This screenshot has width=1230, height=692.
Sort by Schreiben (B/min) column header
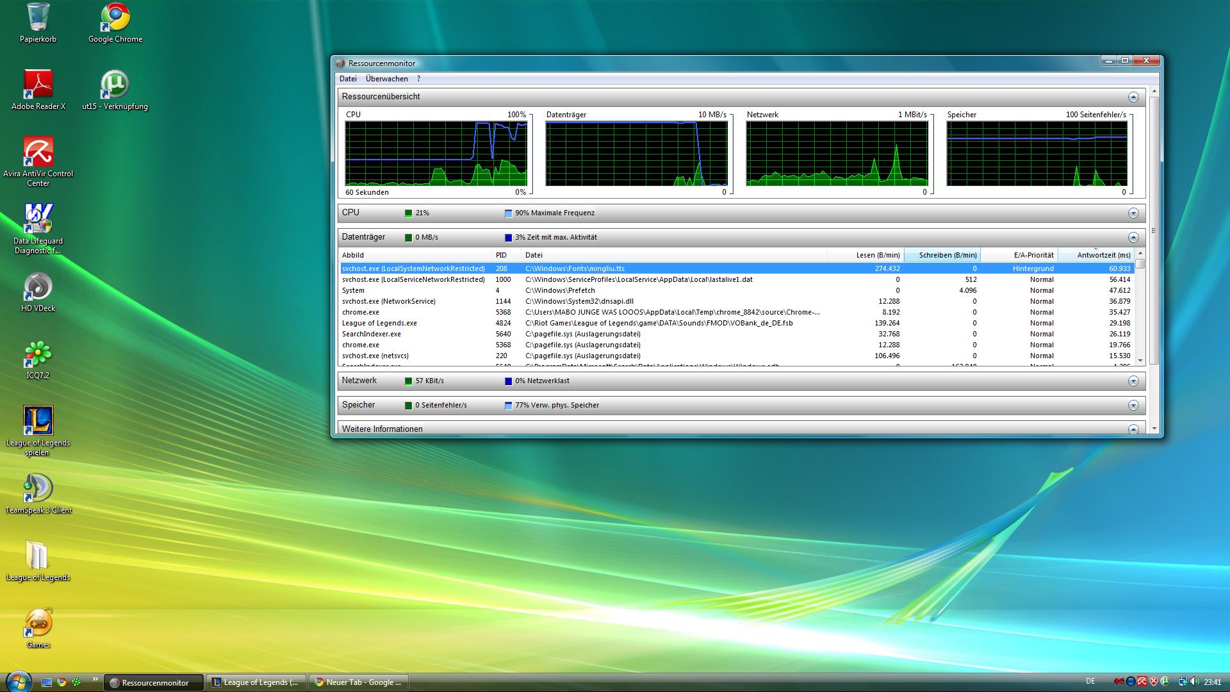pyautogui.click(x=942, y=255)
